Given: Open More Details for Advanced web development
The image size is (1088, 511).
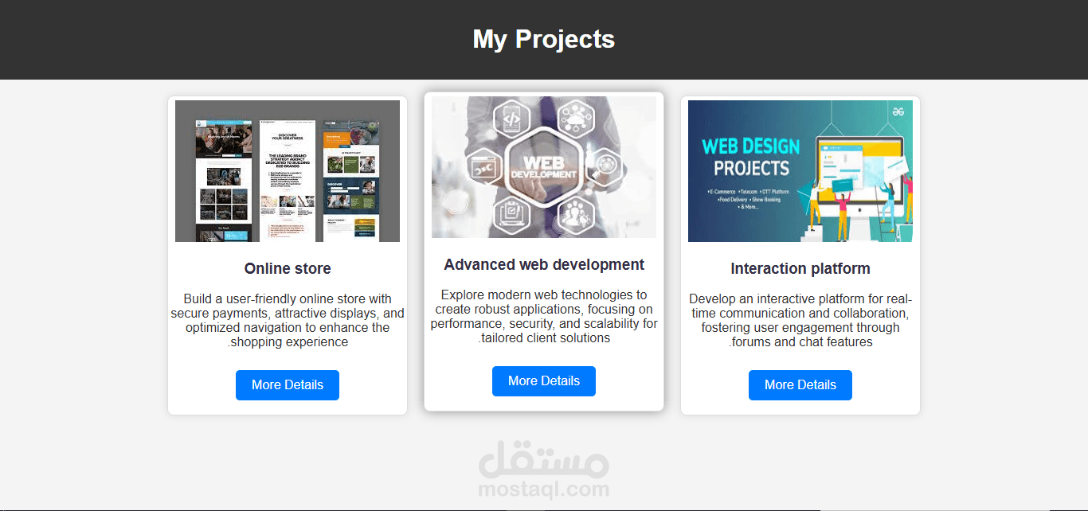Looking at the screenshot, I should coord(544,381).
